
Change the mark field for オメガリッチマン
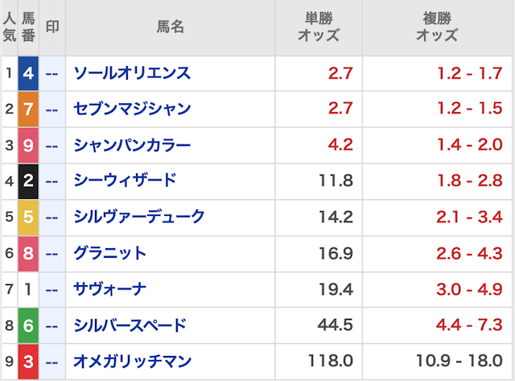pos(52,362)
